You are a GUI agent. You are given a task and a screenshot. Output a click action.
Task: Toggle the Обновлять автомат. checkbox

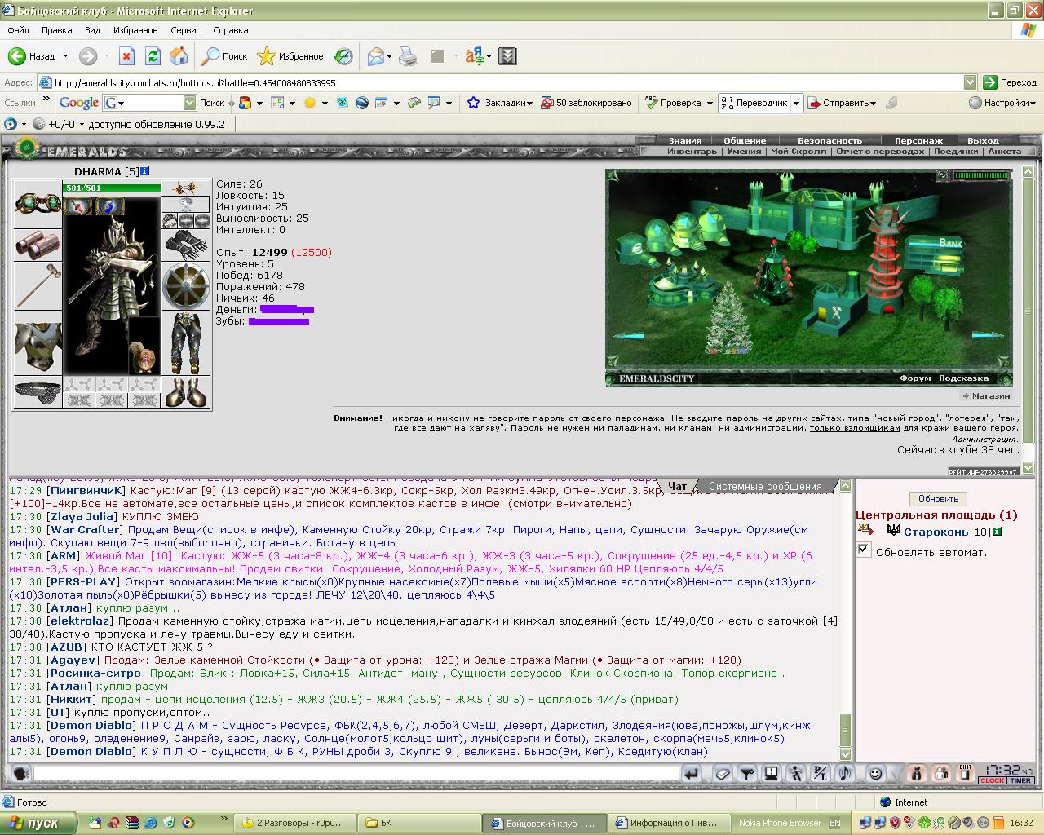click(864, 550)
